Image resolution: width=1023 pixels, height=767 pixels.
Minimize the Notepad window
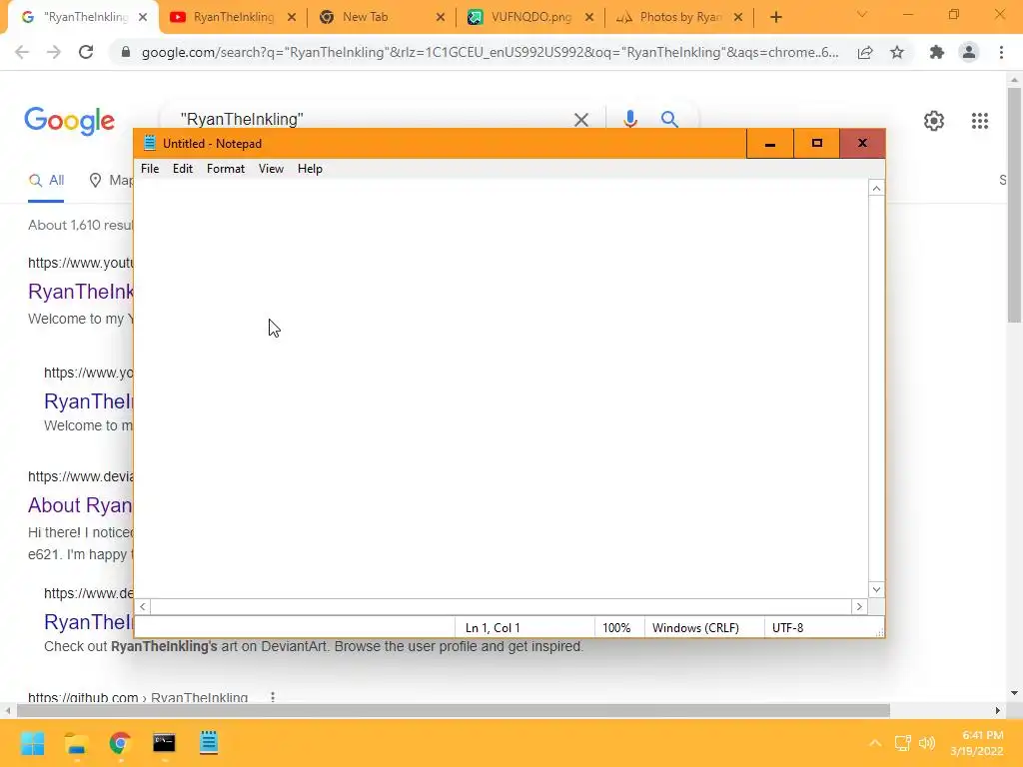(x=770, y=144)
